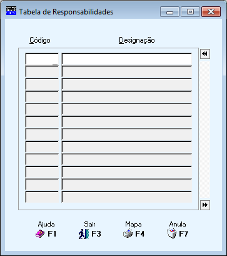Jump to first records with the double-left arrow
Screen dimensions: 227x256
click(x=205, y=54)
